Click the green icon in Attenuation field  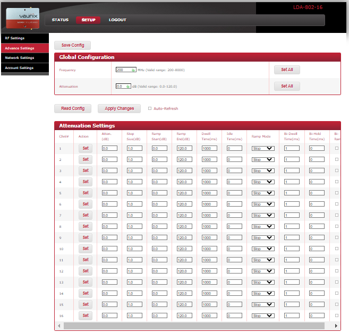[128, 86]
